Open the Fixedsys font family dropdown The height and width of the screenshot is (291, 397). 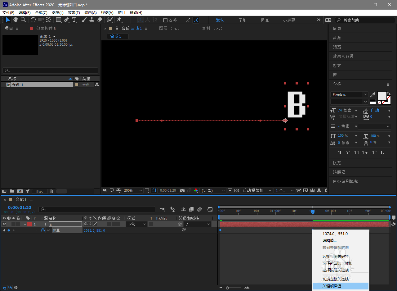coord(349,94)
